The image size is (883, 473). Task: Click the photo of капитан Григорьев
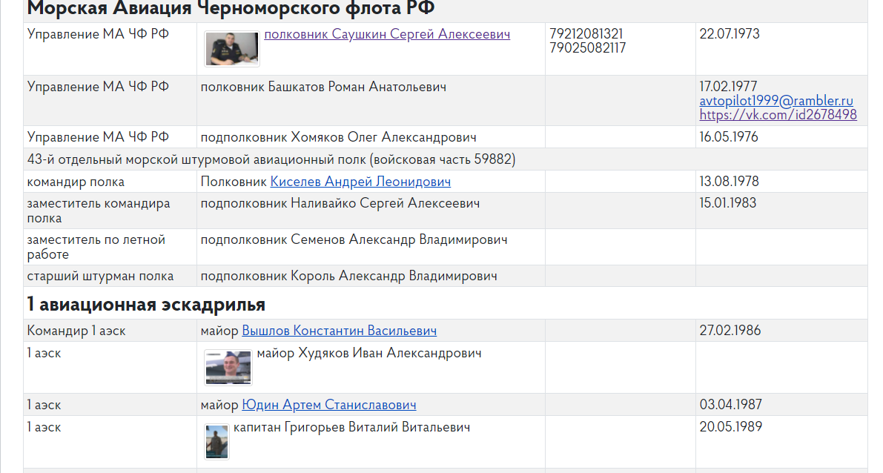[x=216, y=440]
